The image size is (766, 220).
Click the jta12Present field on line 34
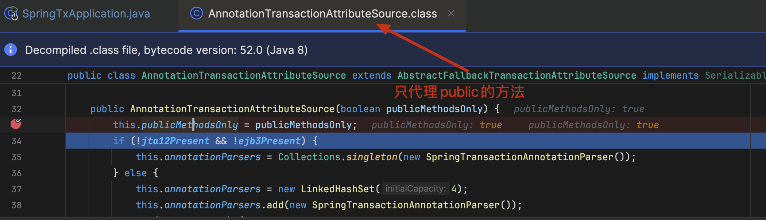click(175, 141)
